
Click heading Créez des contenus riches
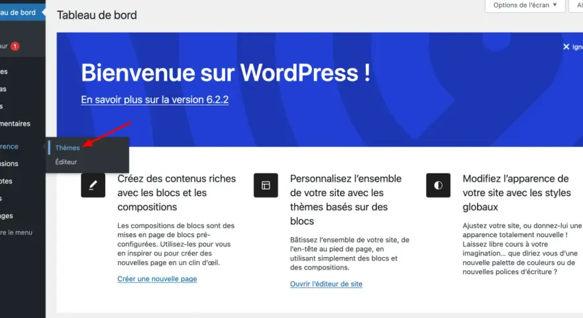click(x=177, y=193)
